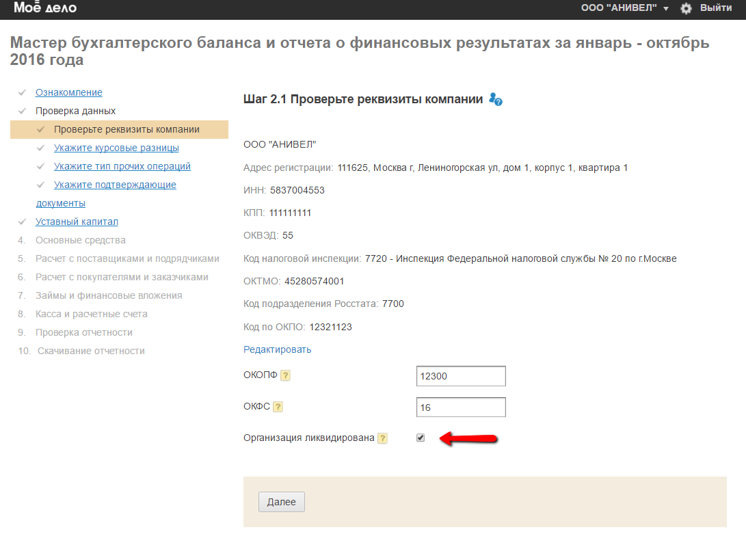Screen dimensions: 746x534
Task: Go to Укажите курсовые разницы
Action: tap(116, 148)
